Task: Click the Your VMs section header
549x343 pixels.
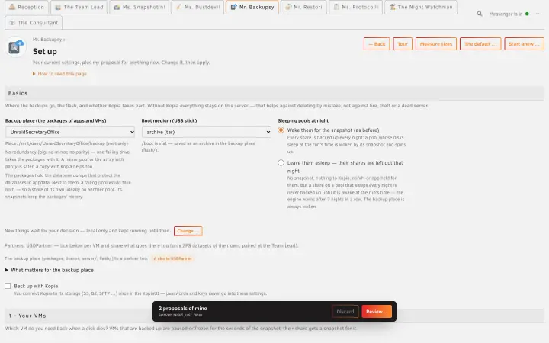Action: (274, 316)
